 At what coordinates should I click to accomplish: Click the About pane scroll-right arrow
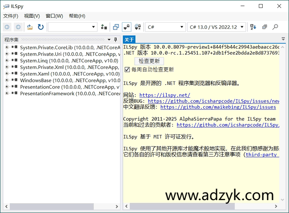276,206
